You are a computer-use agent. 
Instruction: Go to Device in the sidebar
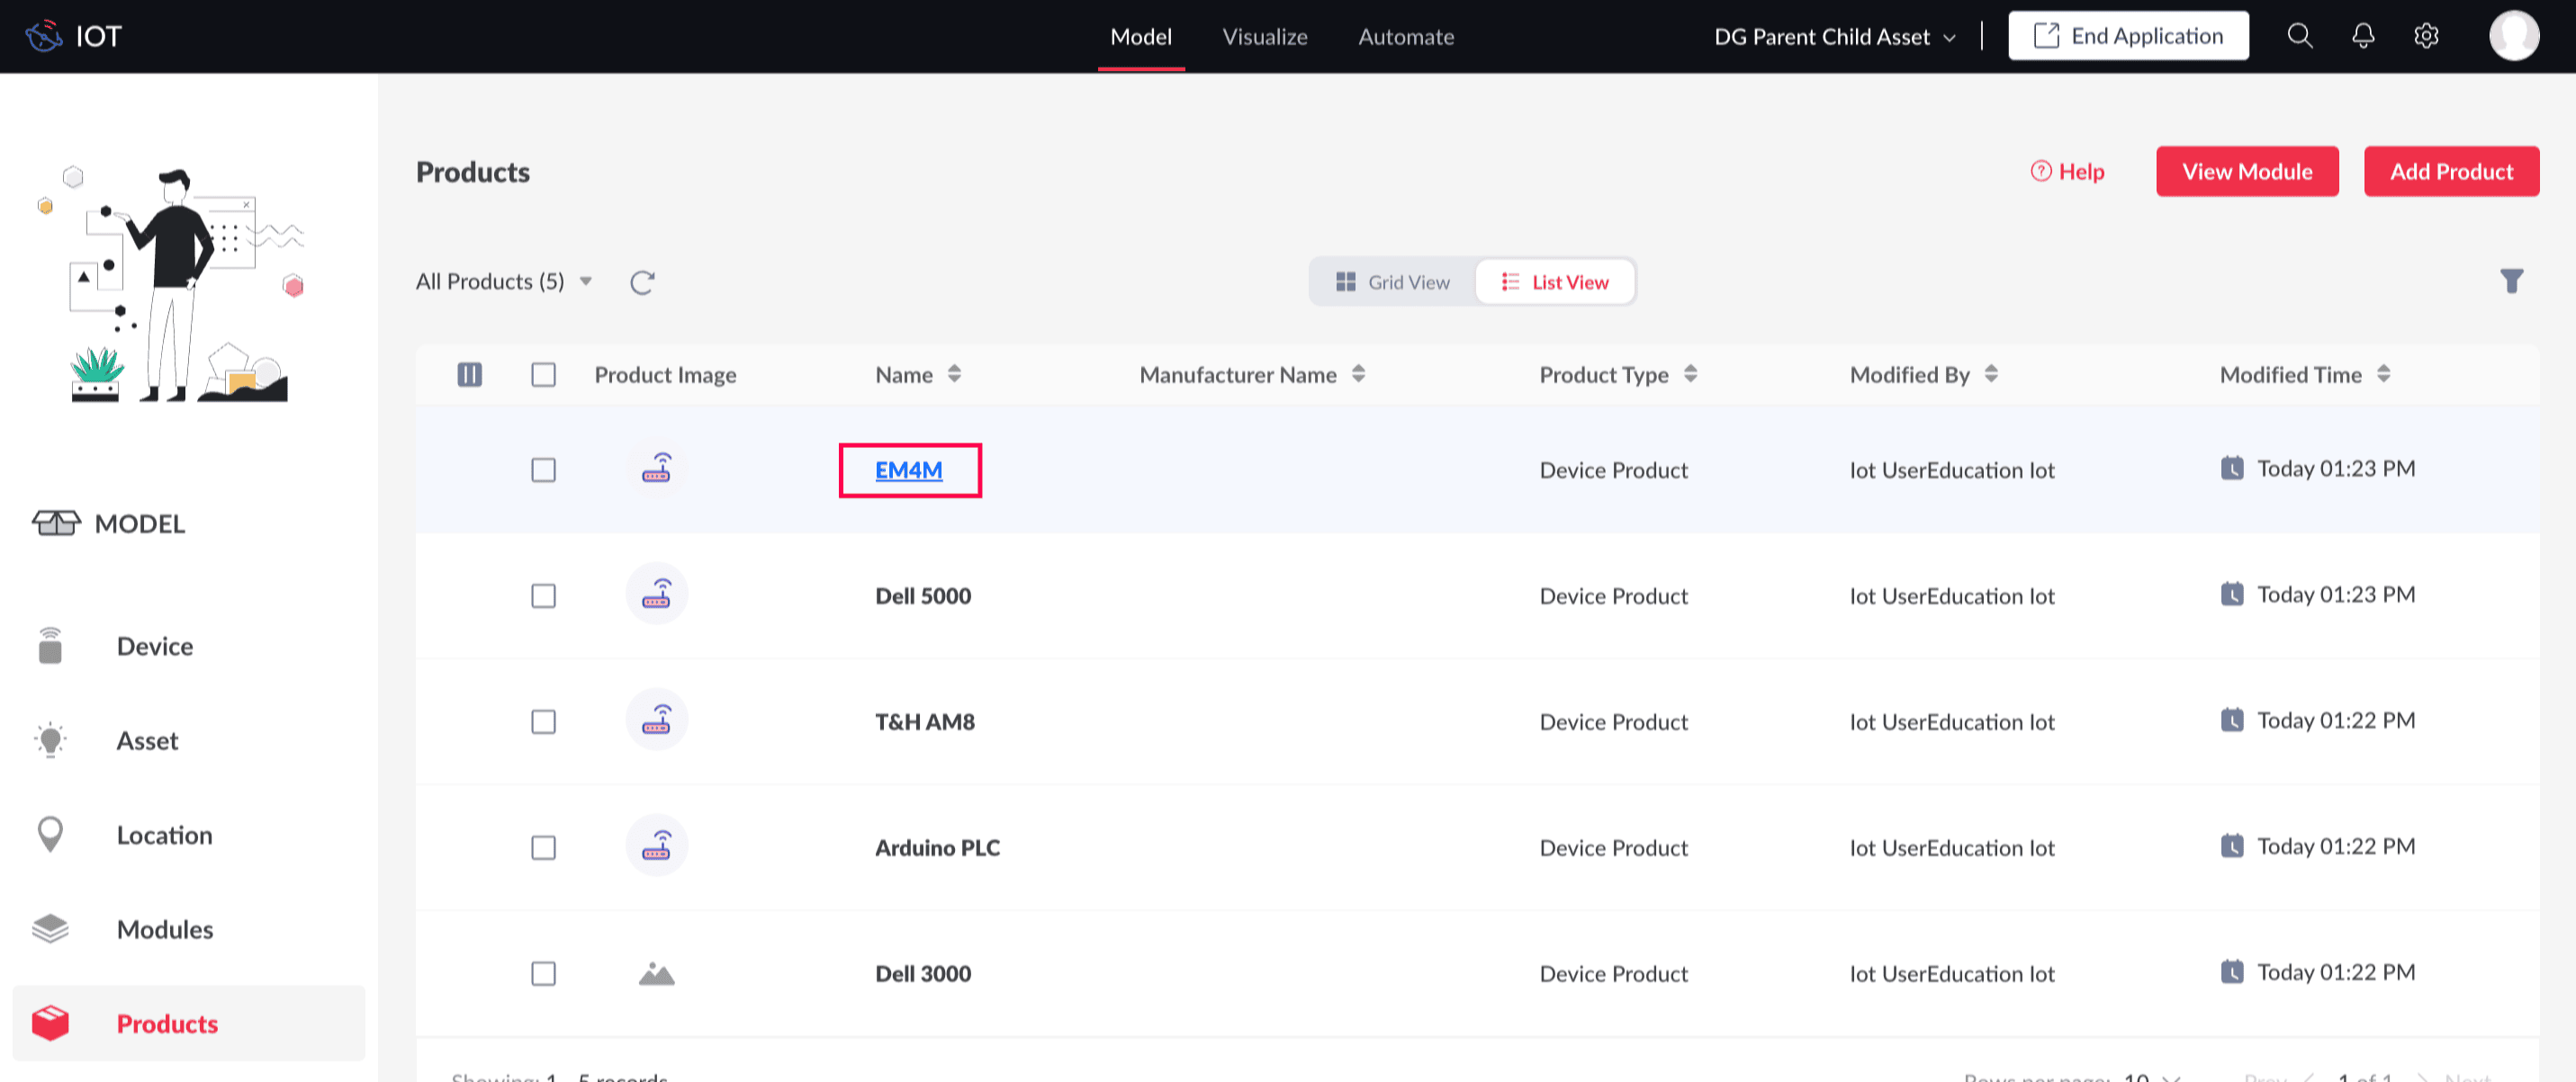pos(154,647)
